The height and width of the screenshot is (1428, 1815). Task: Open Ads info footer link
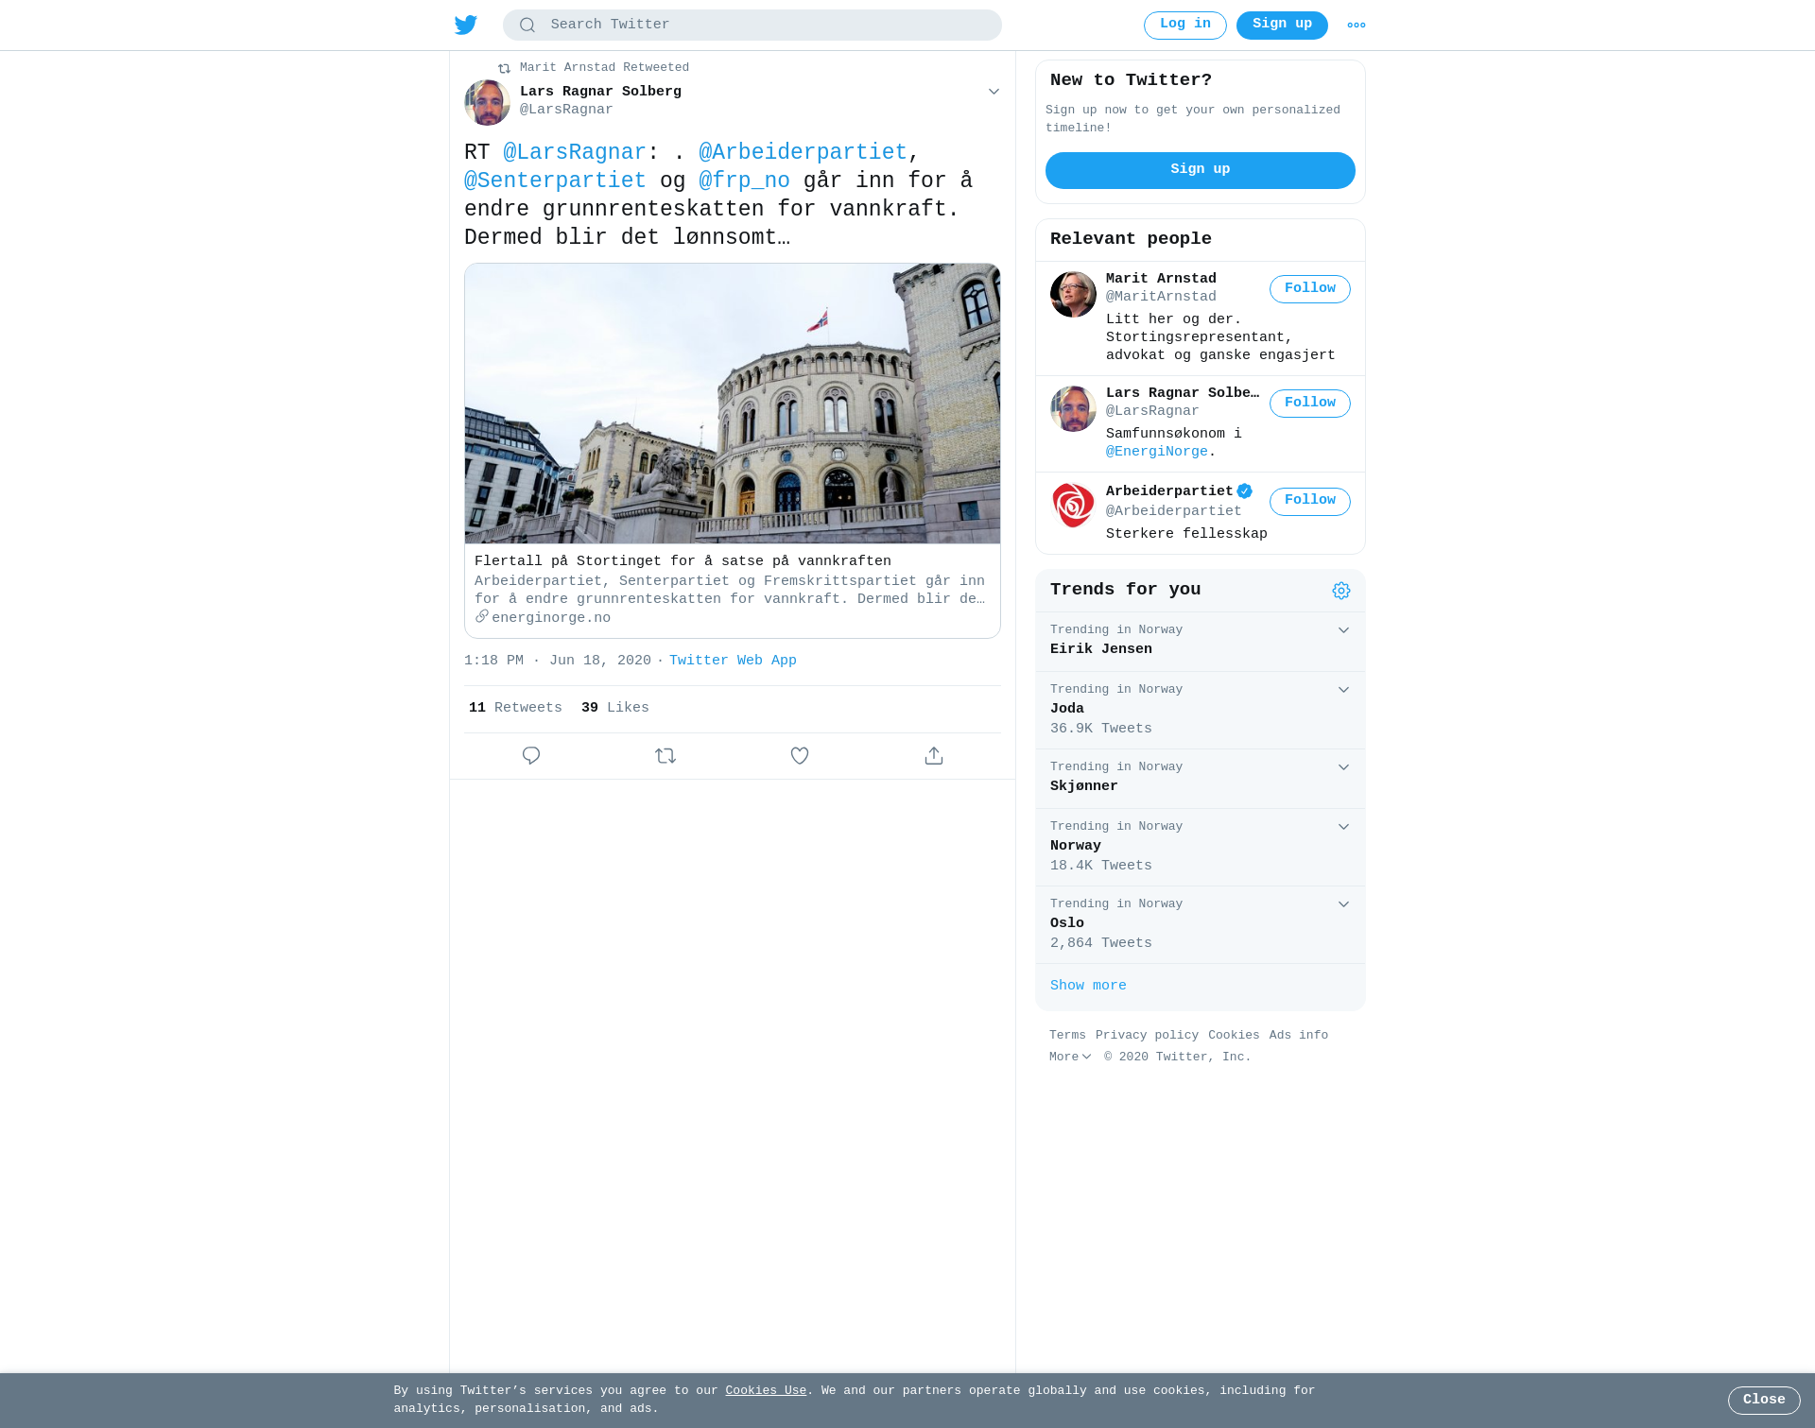pos(1299,1036)
